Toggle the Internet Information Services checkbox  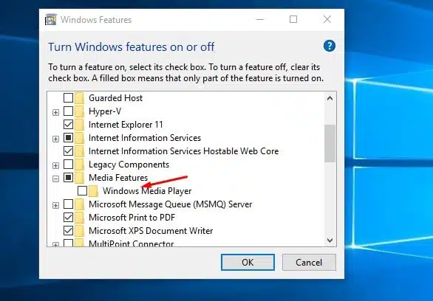click(x=68, y=137)
